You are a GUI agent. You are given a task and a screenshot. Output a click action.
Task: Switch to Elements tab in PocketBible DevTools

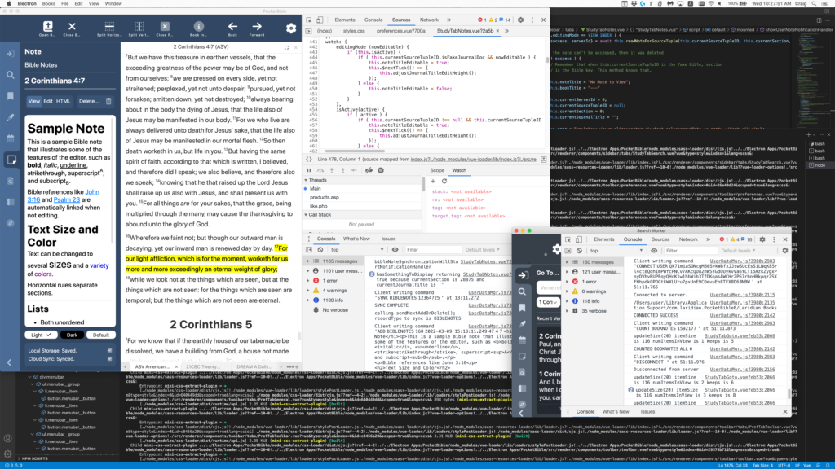pyautogui.click(x=345, y=20)
